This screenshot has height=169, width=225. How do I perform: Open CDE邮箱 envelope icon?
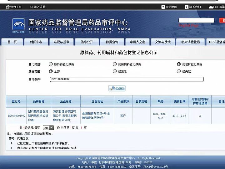coord(211,7)
